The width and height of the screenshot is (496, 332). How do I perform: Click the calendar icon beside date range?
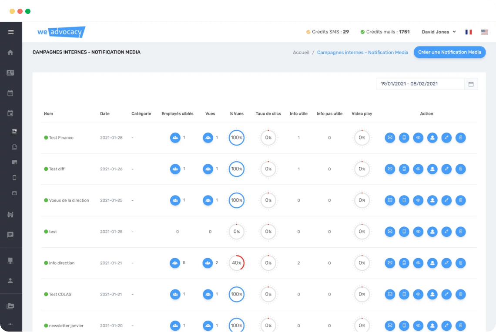pos(471,84)
